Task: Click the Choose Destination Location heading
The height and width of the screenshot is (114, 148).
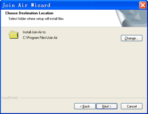Action: point(29,13)
